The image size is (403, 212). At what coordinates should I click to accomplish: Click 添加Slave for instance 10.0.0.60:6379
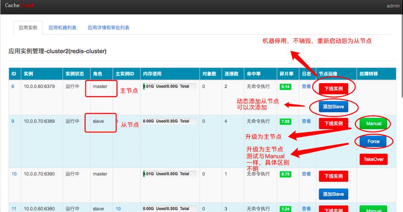[x=333, y=107]
